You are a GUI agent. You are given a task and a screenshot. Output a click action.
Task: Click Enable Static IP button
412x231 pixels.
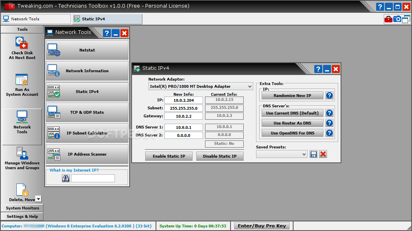coord(169,156)
